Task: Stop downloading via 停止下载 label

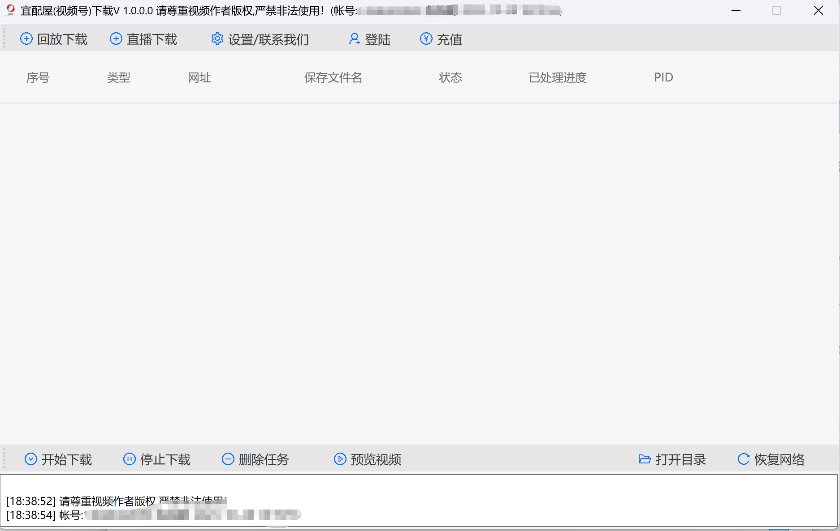Action: point(165,459)
